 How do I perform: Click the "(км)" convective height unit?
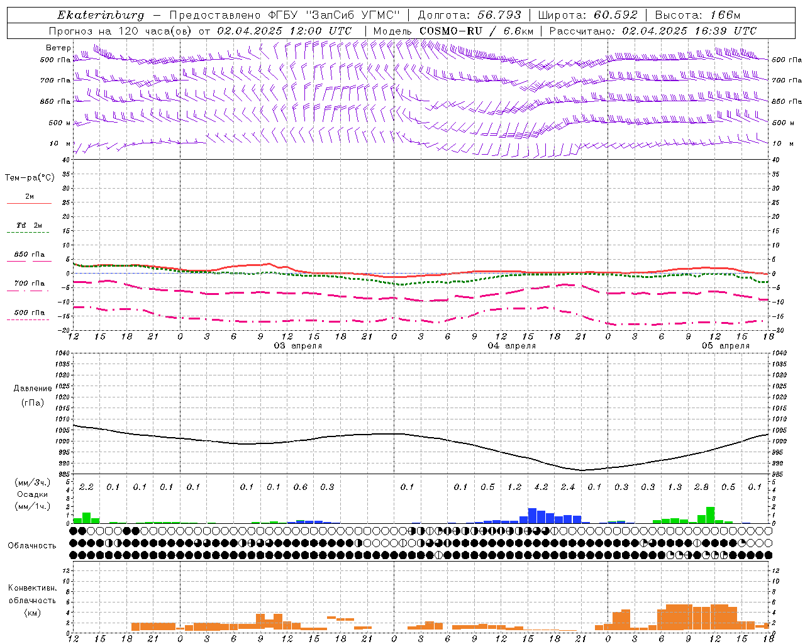click(33, 613)
